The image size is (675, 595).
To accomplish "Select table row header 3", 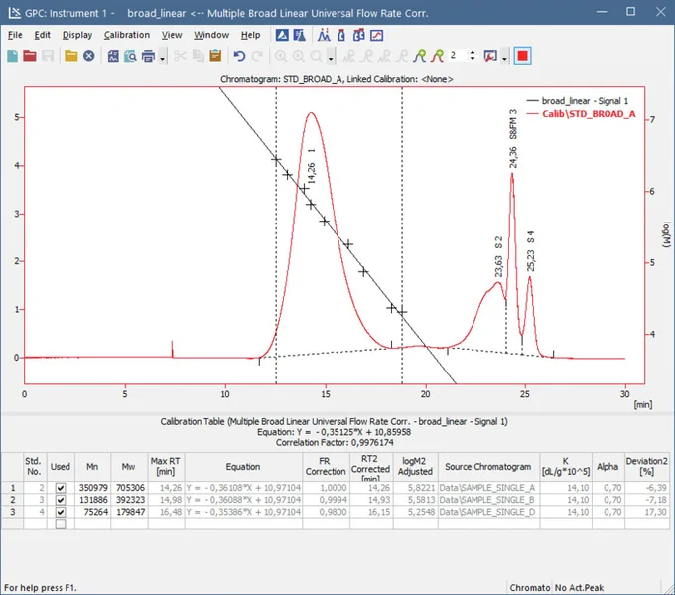I will (x=13, y=512).
